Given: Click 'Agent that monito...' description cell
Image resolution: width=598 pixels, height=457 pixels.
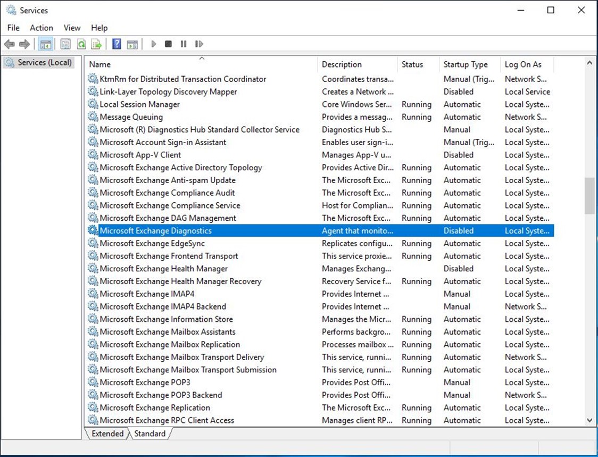Looking at the screenshot, I should [358, 230].
